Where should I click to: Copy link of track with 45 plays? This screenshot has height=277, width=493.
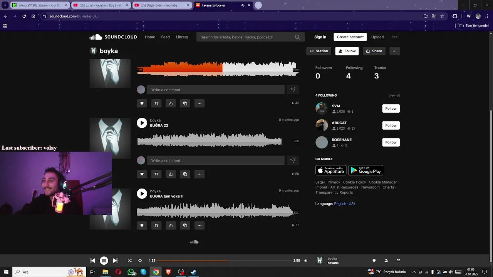(185, 103)
